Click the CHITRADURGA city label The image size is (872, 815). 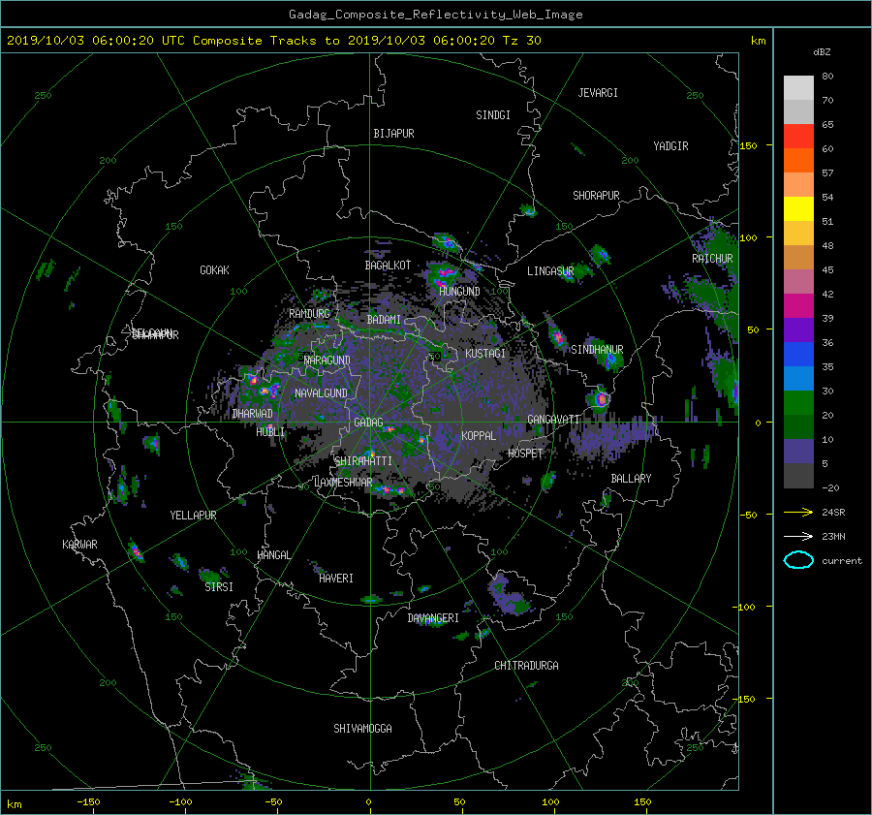tap(526, 666)
